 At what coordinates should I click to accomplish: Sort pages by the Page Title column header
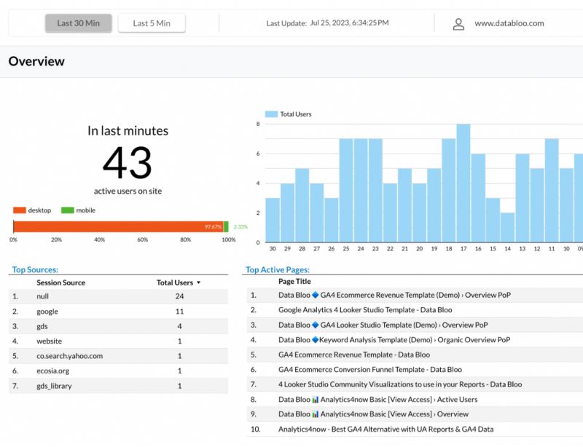pos(293,280)
